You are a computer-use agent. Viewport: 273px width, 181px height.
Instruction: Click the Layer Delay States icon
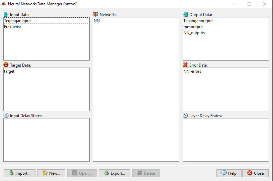(185, 115)
